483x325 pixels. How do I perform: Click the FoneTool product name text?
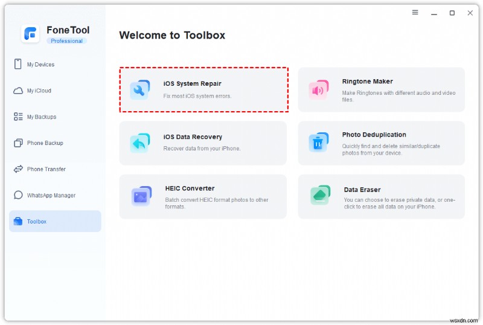pos(68,30)
